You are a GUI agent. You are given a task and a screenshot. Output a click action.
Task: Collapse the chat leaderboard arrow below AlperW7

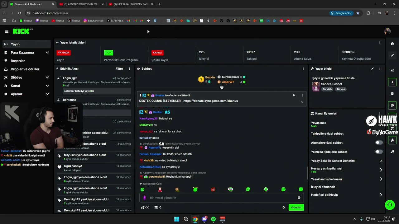pyautogui.click(x=222, y=88)
